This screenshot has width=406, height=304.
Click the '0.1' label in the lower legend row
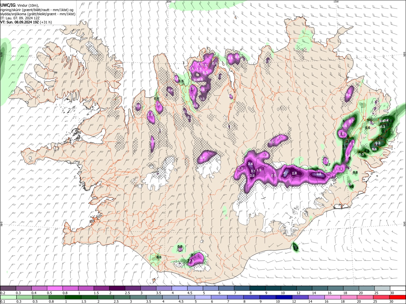tap(3, 302)
